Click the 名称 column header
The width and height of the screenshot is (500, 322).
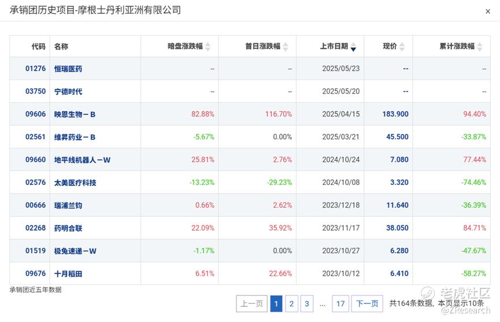(61, 47)
